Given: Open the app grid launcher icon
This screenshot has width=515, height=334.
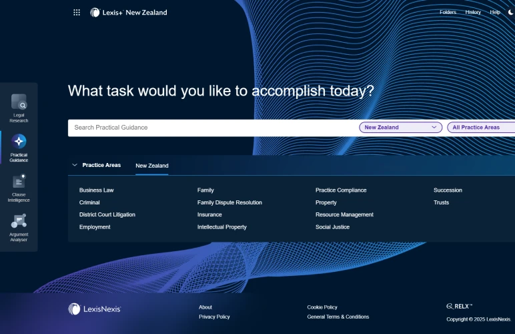Looking at the screenshot, I should tap(77, 13).
